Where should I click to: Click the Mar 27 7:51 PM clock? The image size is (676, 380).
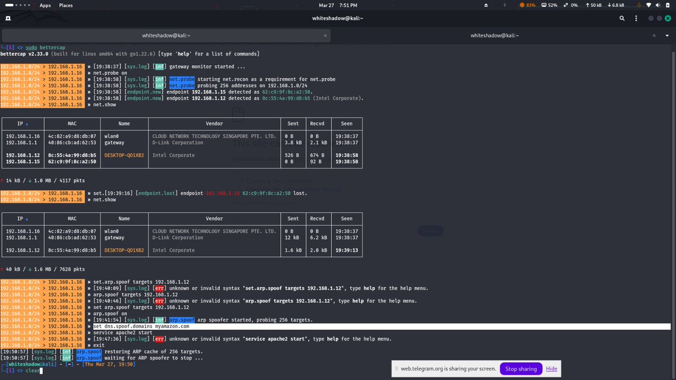point(338,5)
